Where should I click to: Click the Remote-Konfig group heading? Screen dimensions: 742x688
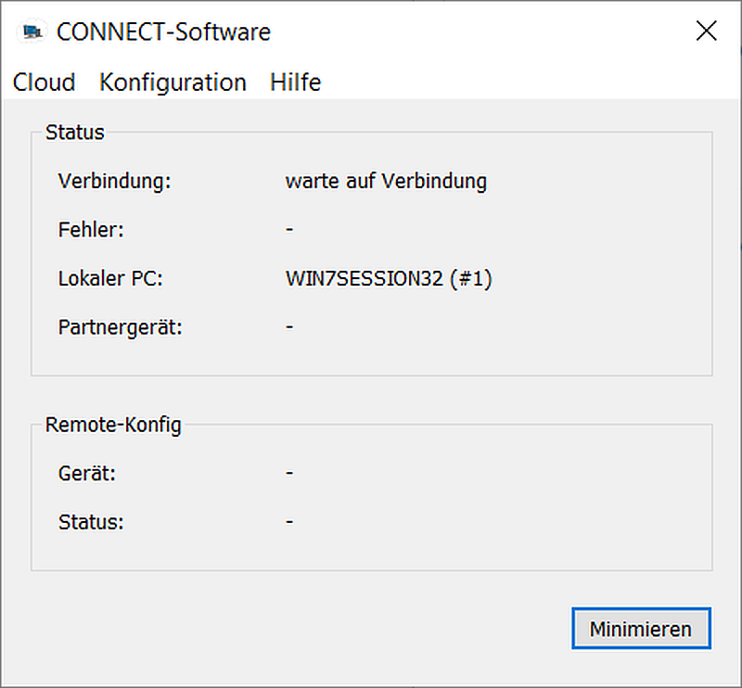(113, 426)
